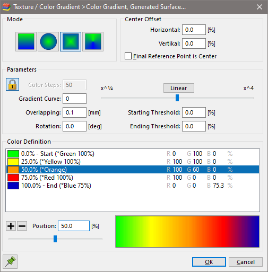Confirm with the OK button
The image size is (268, 272).
(x=209, y=262)
